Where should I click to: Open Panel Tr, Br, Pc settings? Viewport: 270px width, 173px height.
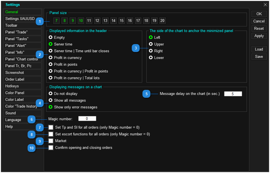(x=23, y=66)
